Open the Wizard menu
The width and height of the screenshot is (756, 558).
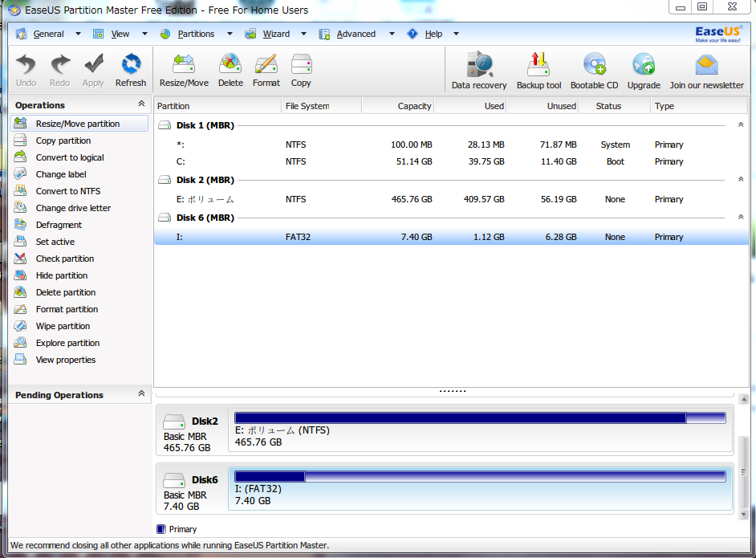(x=276, y=34)
